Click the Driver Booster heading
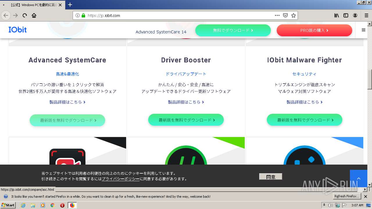Image resolution: width=372 pixels, height=209 pixels. click(186, 60)
